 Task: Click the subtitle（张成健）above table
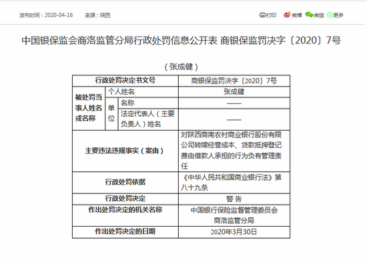click(181, 67)
